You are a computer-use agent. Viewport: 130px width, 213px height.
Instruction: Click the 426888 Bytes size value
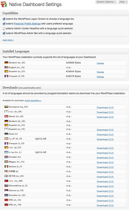pyautogui.click(x=73, y=62)
